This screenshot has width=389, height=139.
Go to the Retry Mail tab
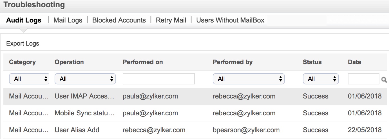tap(171, 20)
